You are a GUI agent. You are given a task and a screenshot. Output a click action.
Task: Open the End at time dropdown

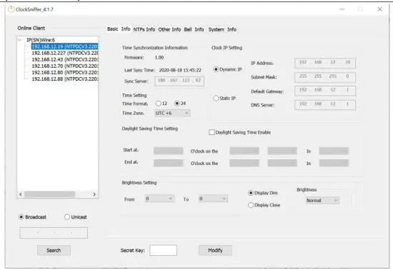169,163
